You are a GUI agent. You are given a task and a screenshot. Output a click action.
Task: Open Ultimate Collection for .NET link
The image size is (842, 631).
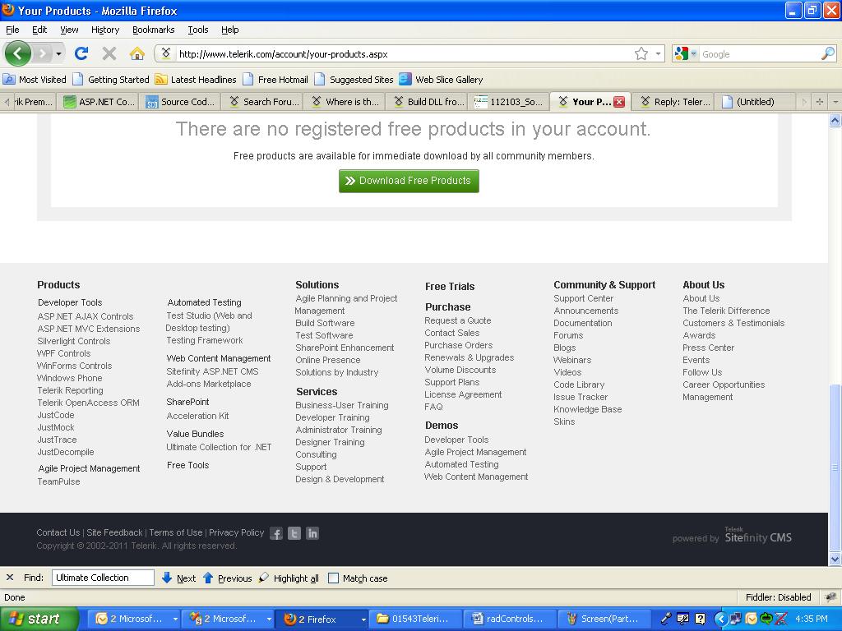click(x=219, y=447)
